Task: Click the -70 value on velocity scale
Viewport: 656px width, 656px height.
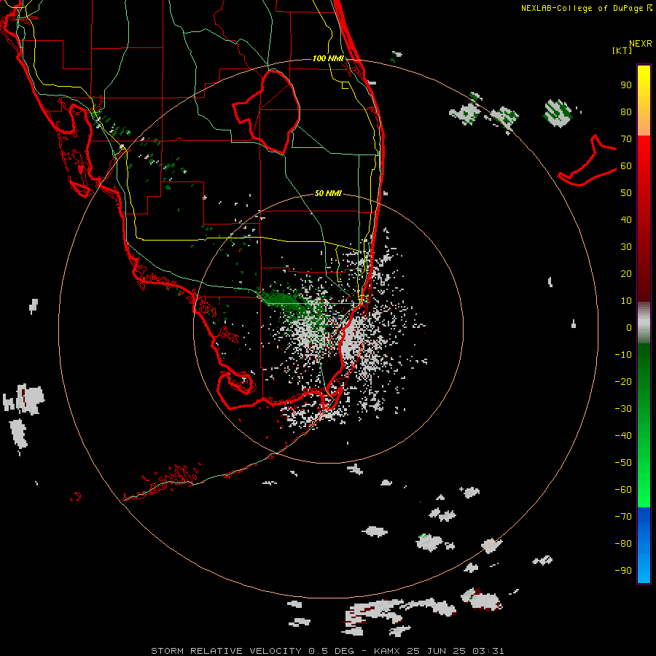Action: click(x=623, y=516)
